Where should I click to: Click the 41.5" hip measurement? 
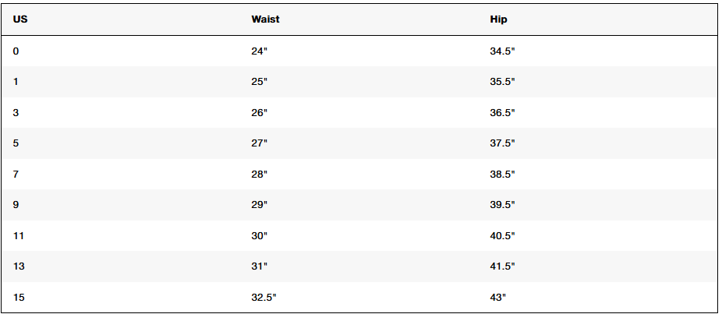click(x=502, y=266)
